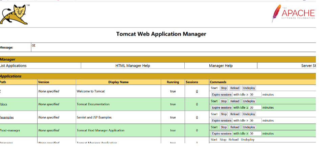Click idle minutes field for Tomcat Documentation
This screenshot has width=323, height=147.
tap(255, 107)
